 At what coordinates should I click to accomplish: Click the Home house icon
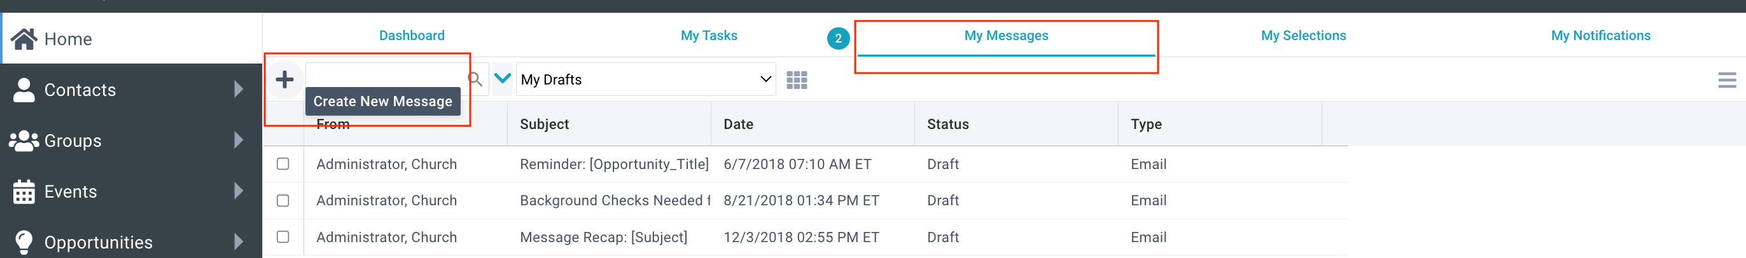(24, 39)
